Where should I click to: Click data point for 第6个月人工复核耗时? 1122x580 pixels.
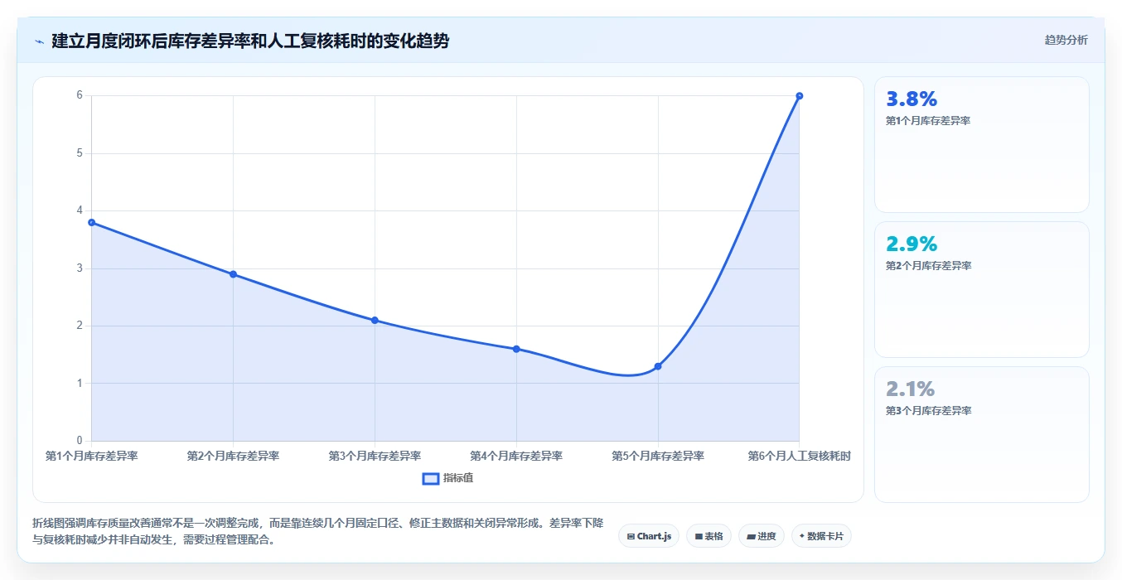tap(800, 96)
